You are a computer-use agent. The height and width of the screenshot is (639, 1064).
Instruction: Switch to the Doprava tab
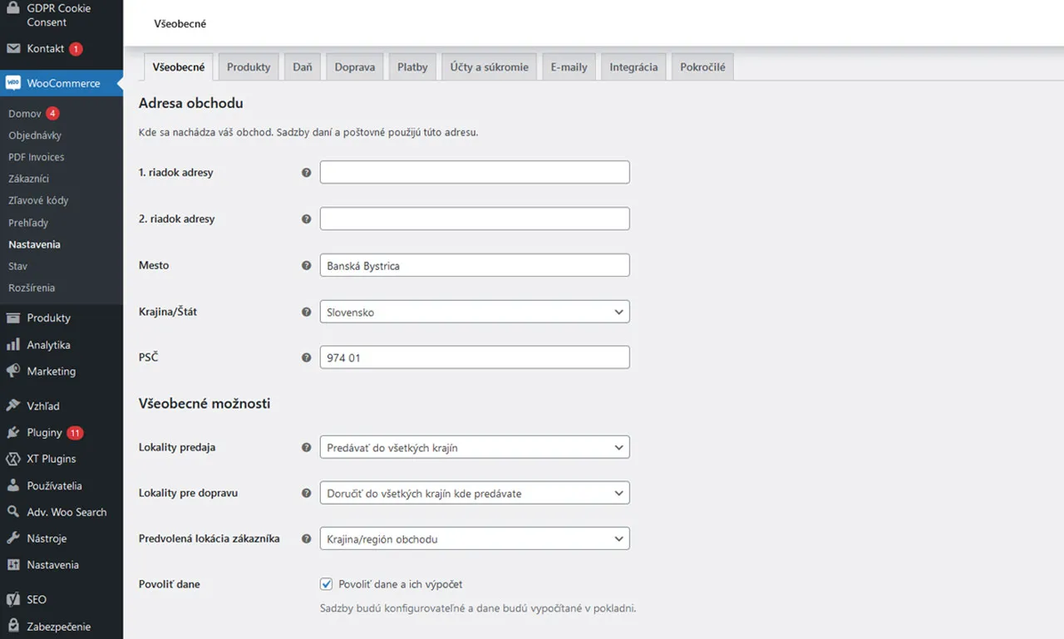(355, 67)
